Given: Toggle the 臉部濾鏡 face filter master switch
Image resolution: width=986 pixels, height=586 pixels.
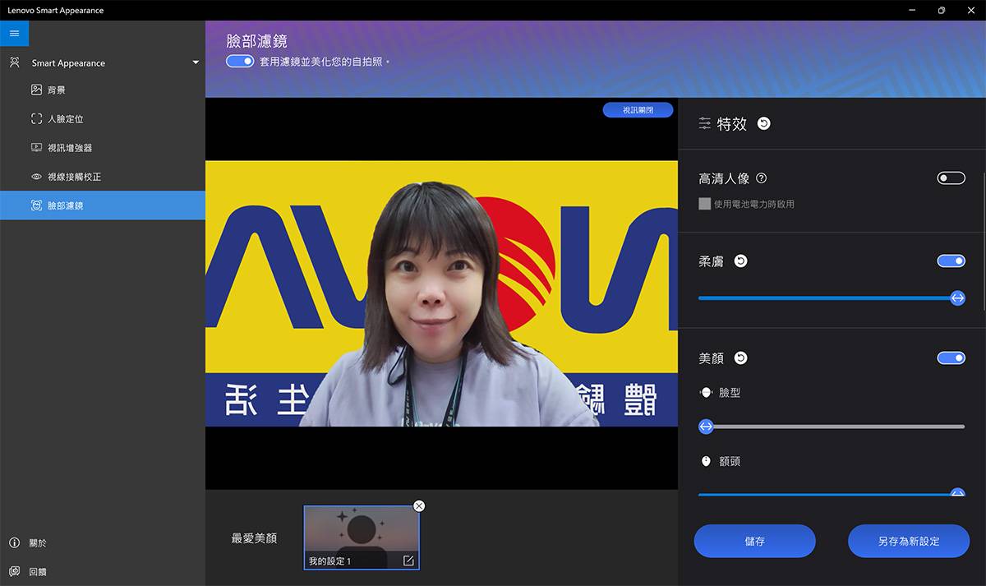Looking at the screenshot, I should click(240, 61).
